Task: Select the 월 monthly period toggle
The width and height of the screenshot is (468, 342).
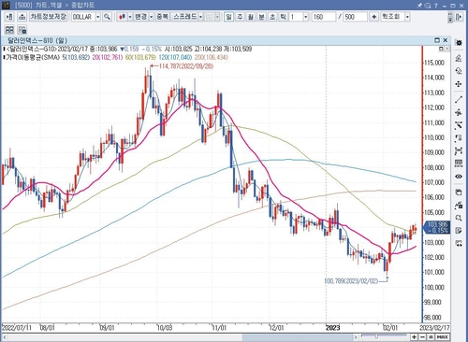Action: coord(251,17)
